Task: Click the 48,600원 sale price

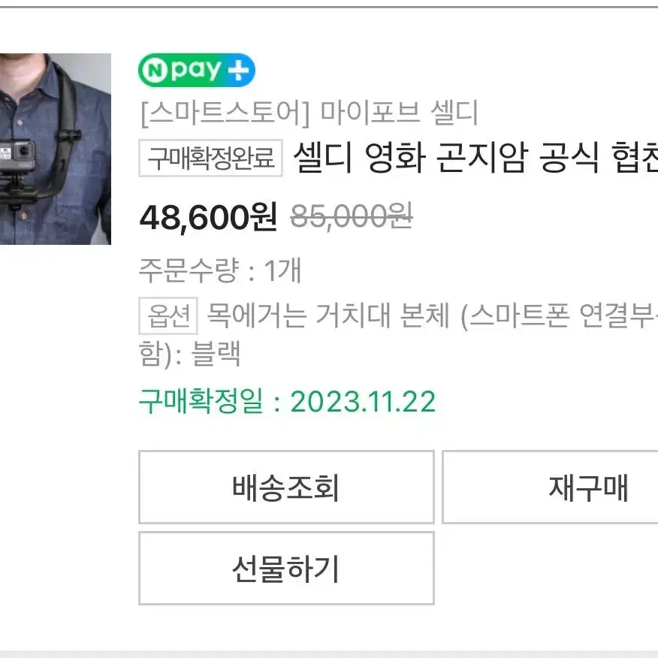Action: [x=208, y=217]
